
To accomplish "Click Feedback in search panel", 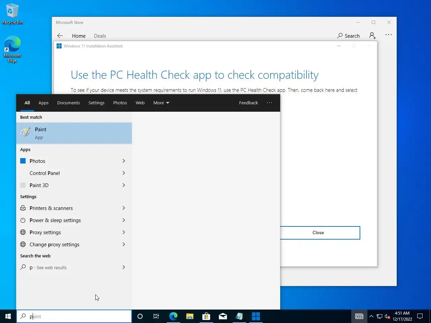I will (248, 103).
